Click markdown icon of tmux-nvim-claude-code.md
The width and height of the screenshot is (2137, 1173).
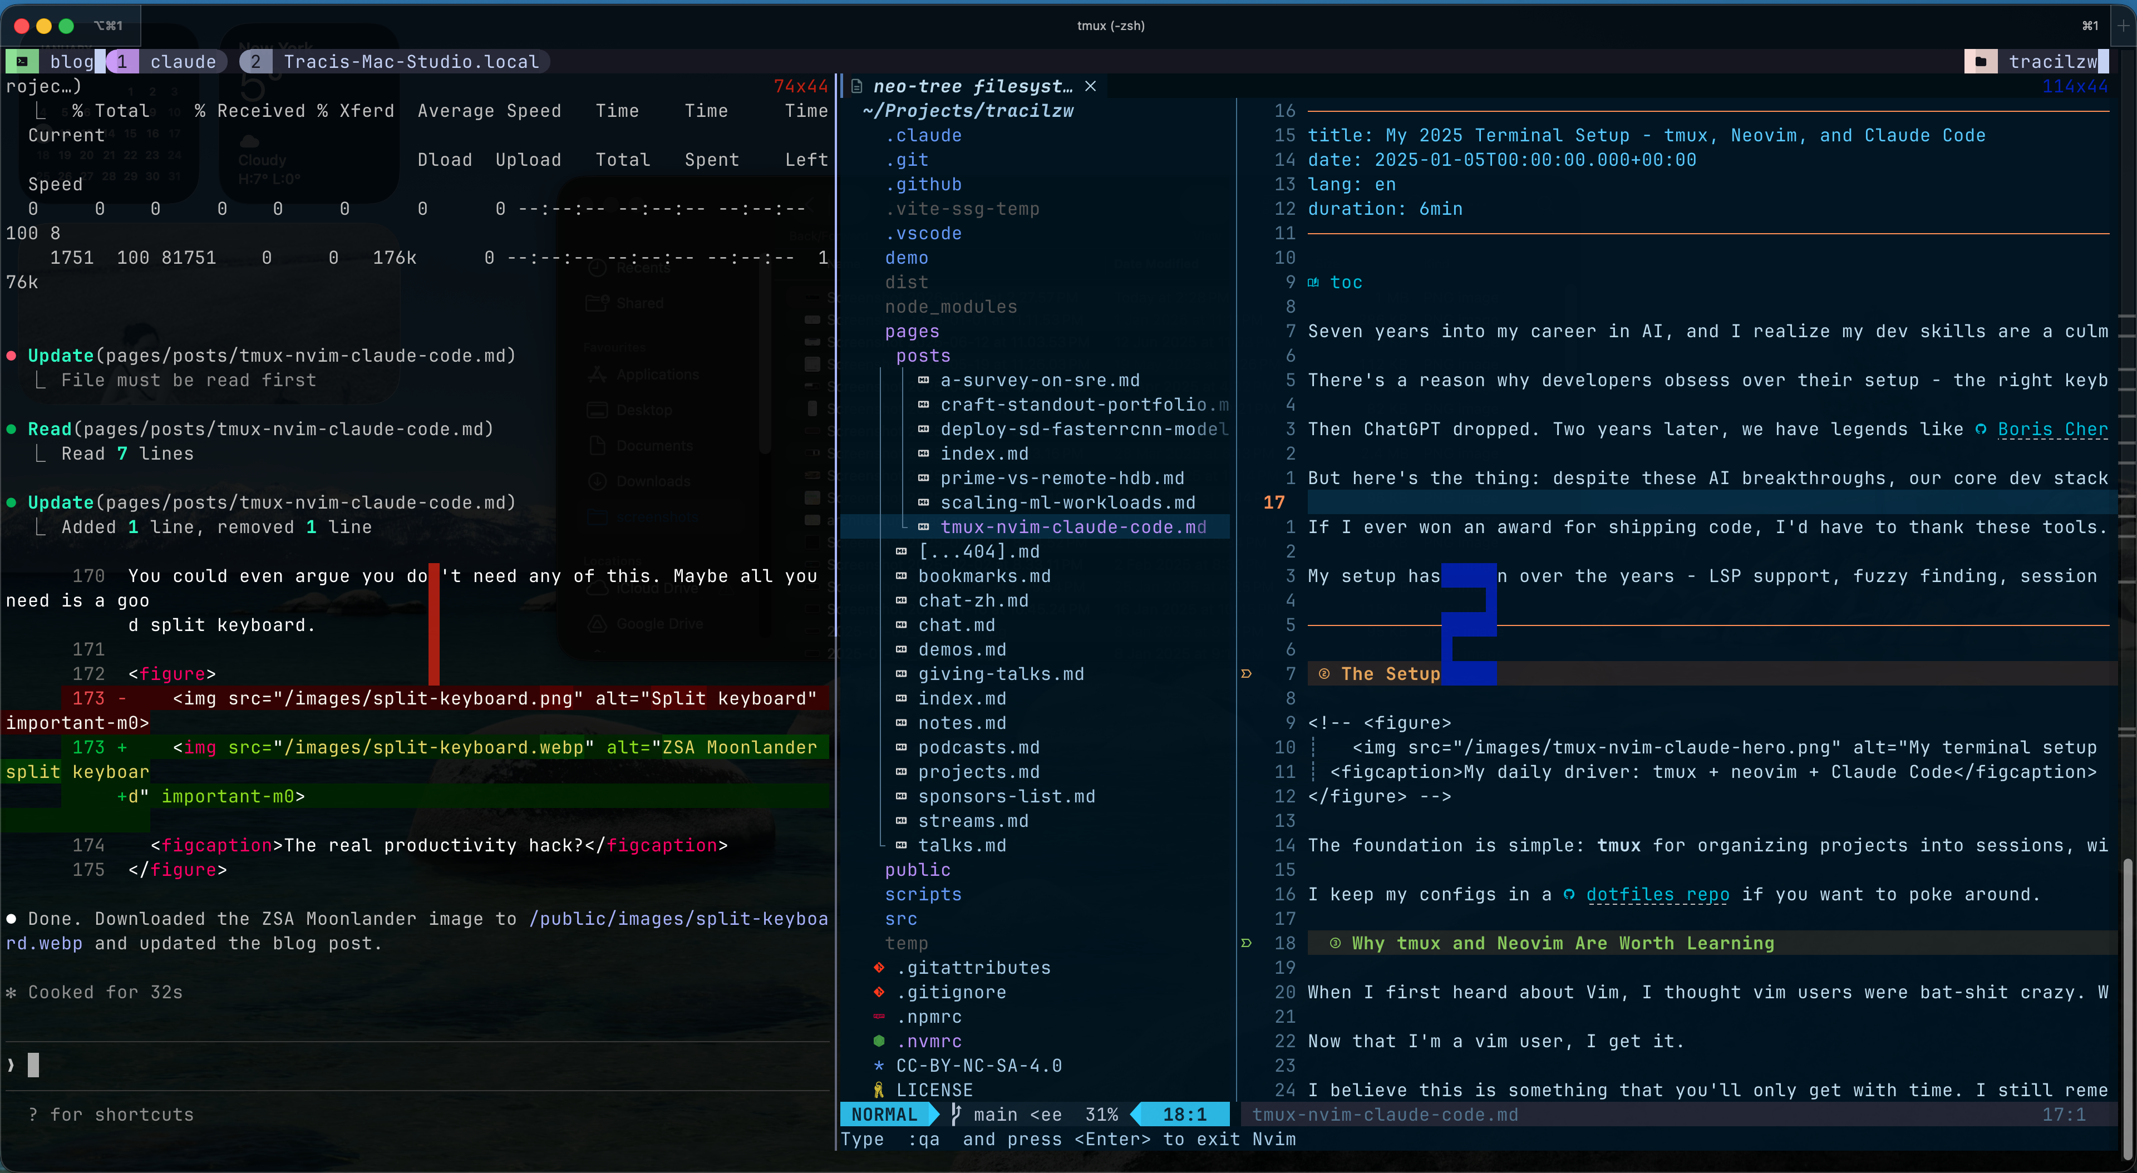point(923,527)
